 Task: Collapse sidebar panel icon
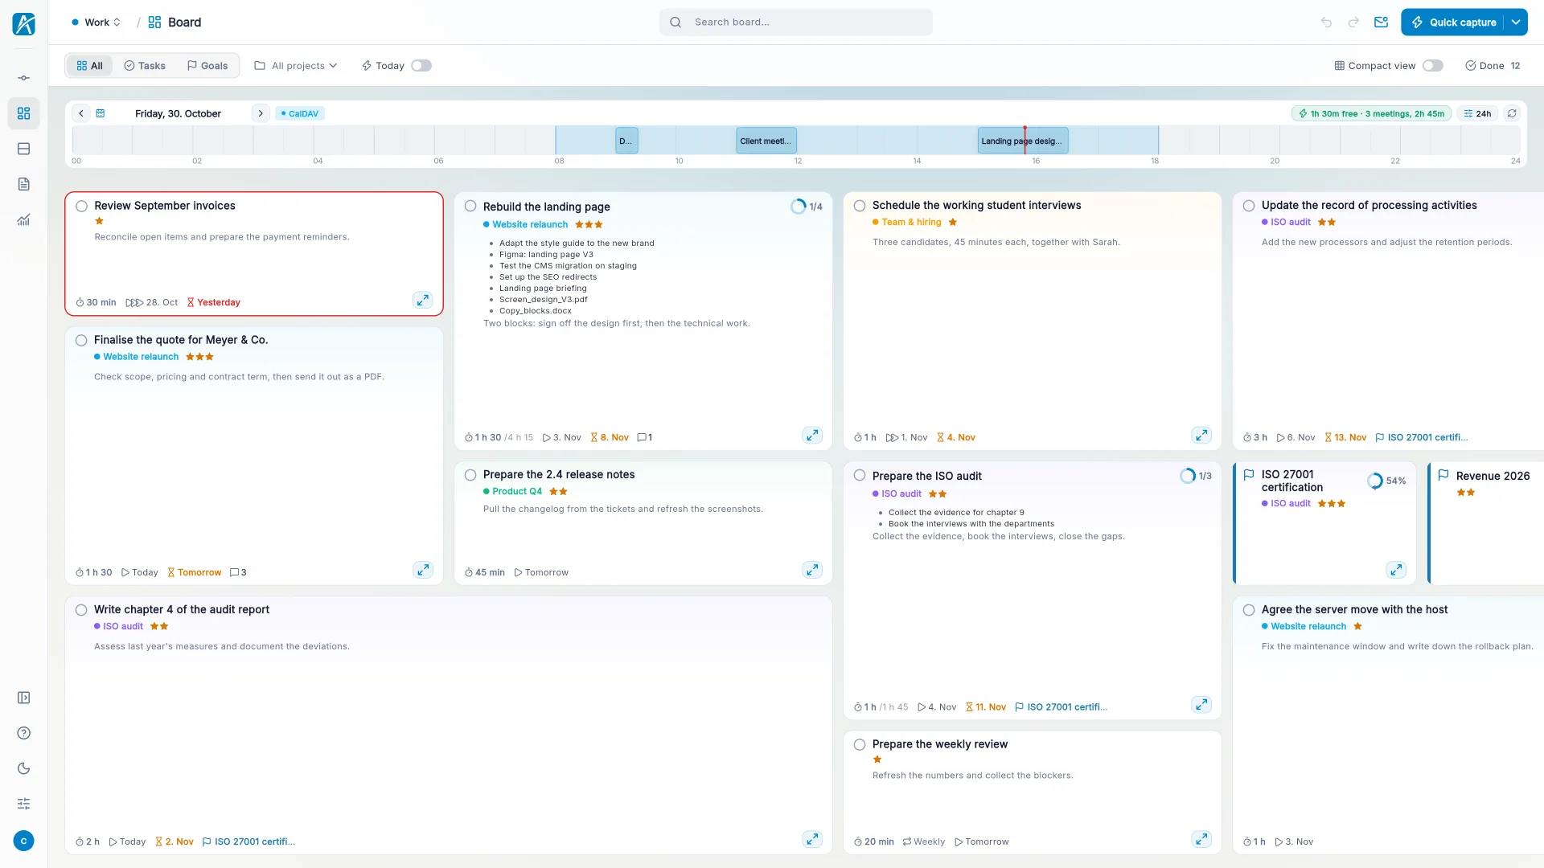[24, 698]
